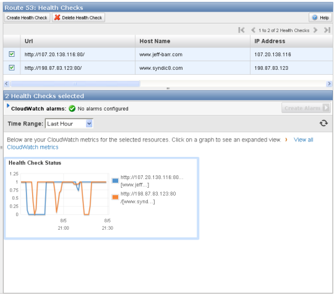Click the red X Delete Health Check icon
Viewport: 334px width, 294px height.
coord(57,17)
